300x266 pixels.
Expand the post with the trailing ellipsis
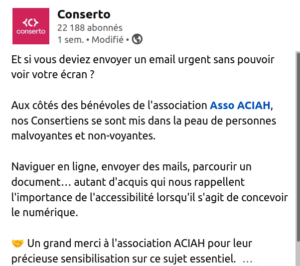click(247, 261)
